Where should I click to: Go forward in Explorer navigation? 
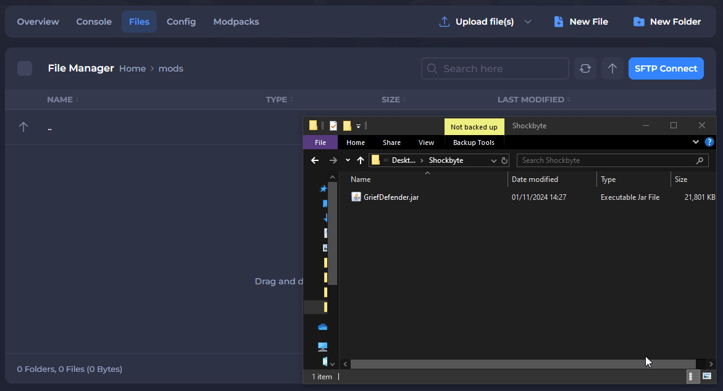(333, 160)
